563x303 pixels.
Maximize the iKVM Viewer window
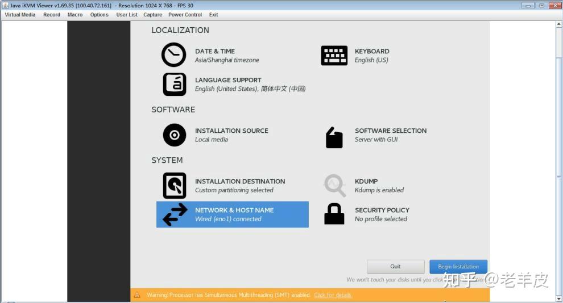click(x=541, y=5)
